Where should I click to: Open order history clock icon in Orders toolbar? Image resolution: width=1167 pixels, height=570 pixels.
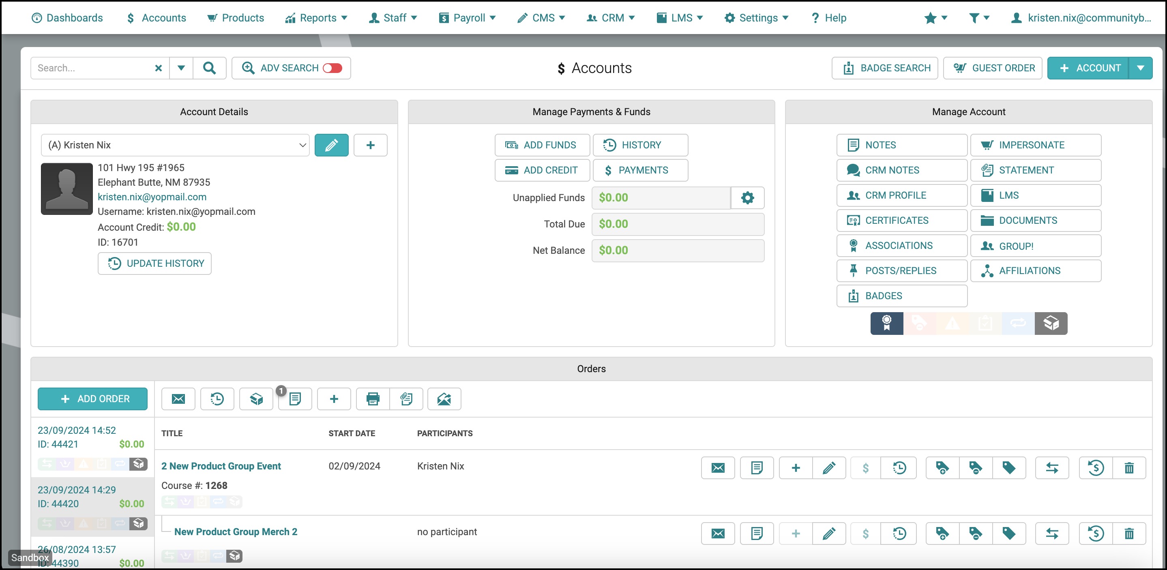click(217, 399)
